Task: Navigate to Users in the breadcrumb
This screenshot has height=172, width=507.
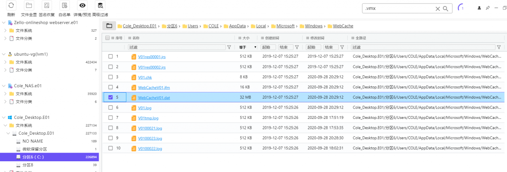Action: (x=193, y=26)
